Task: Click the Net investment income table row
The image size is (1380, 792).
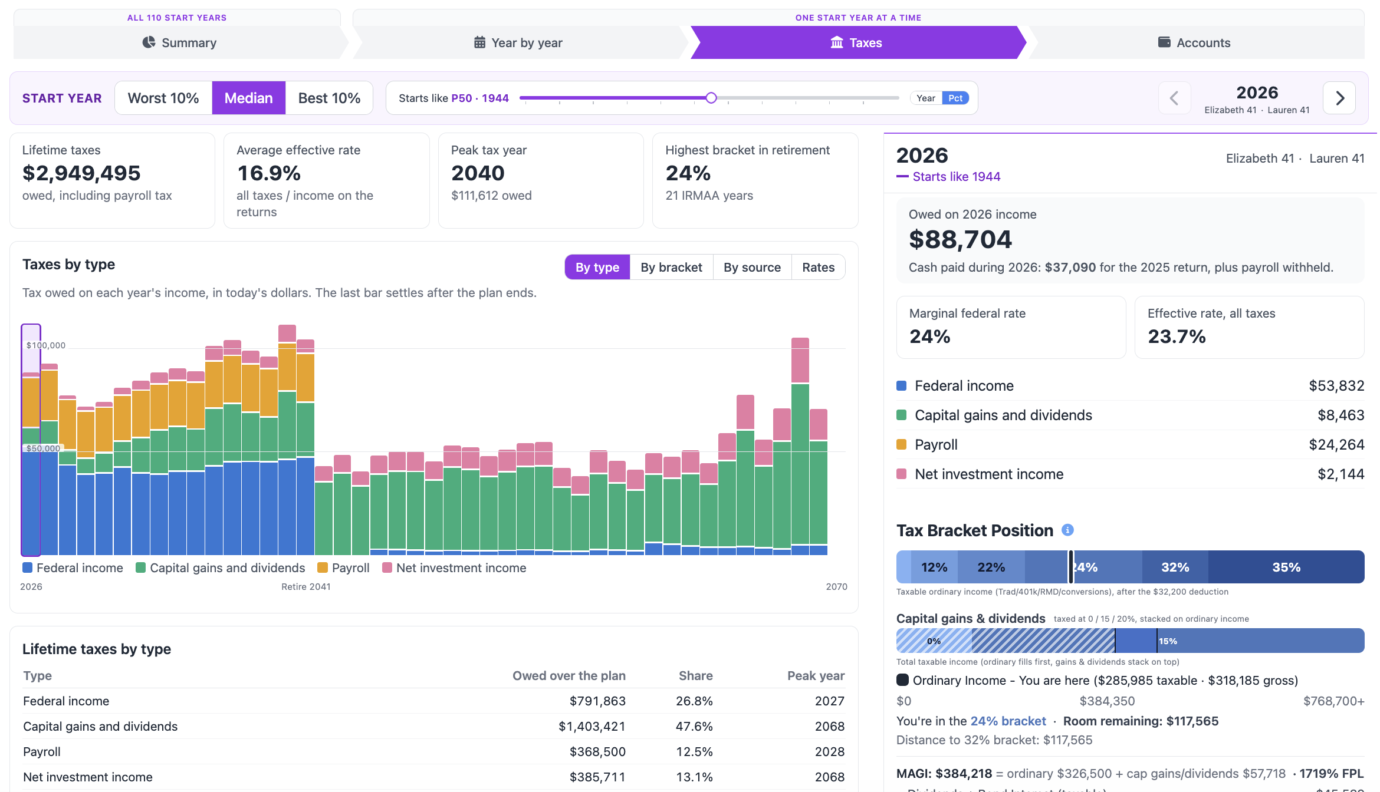Action: point(433,777)
